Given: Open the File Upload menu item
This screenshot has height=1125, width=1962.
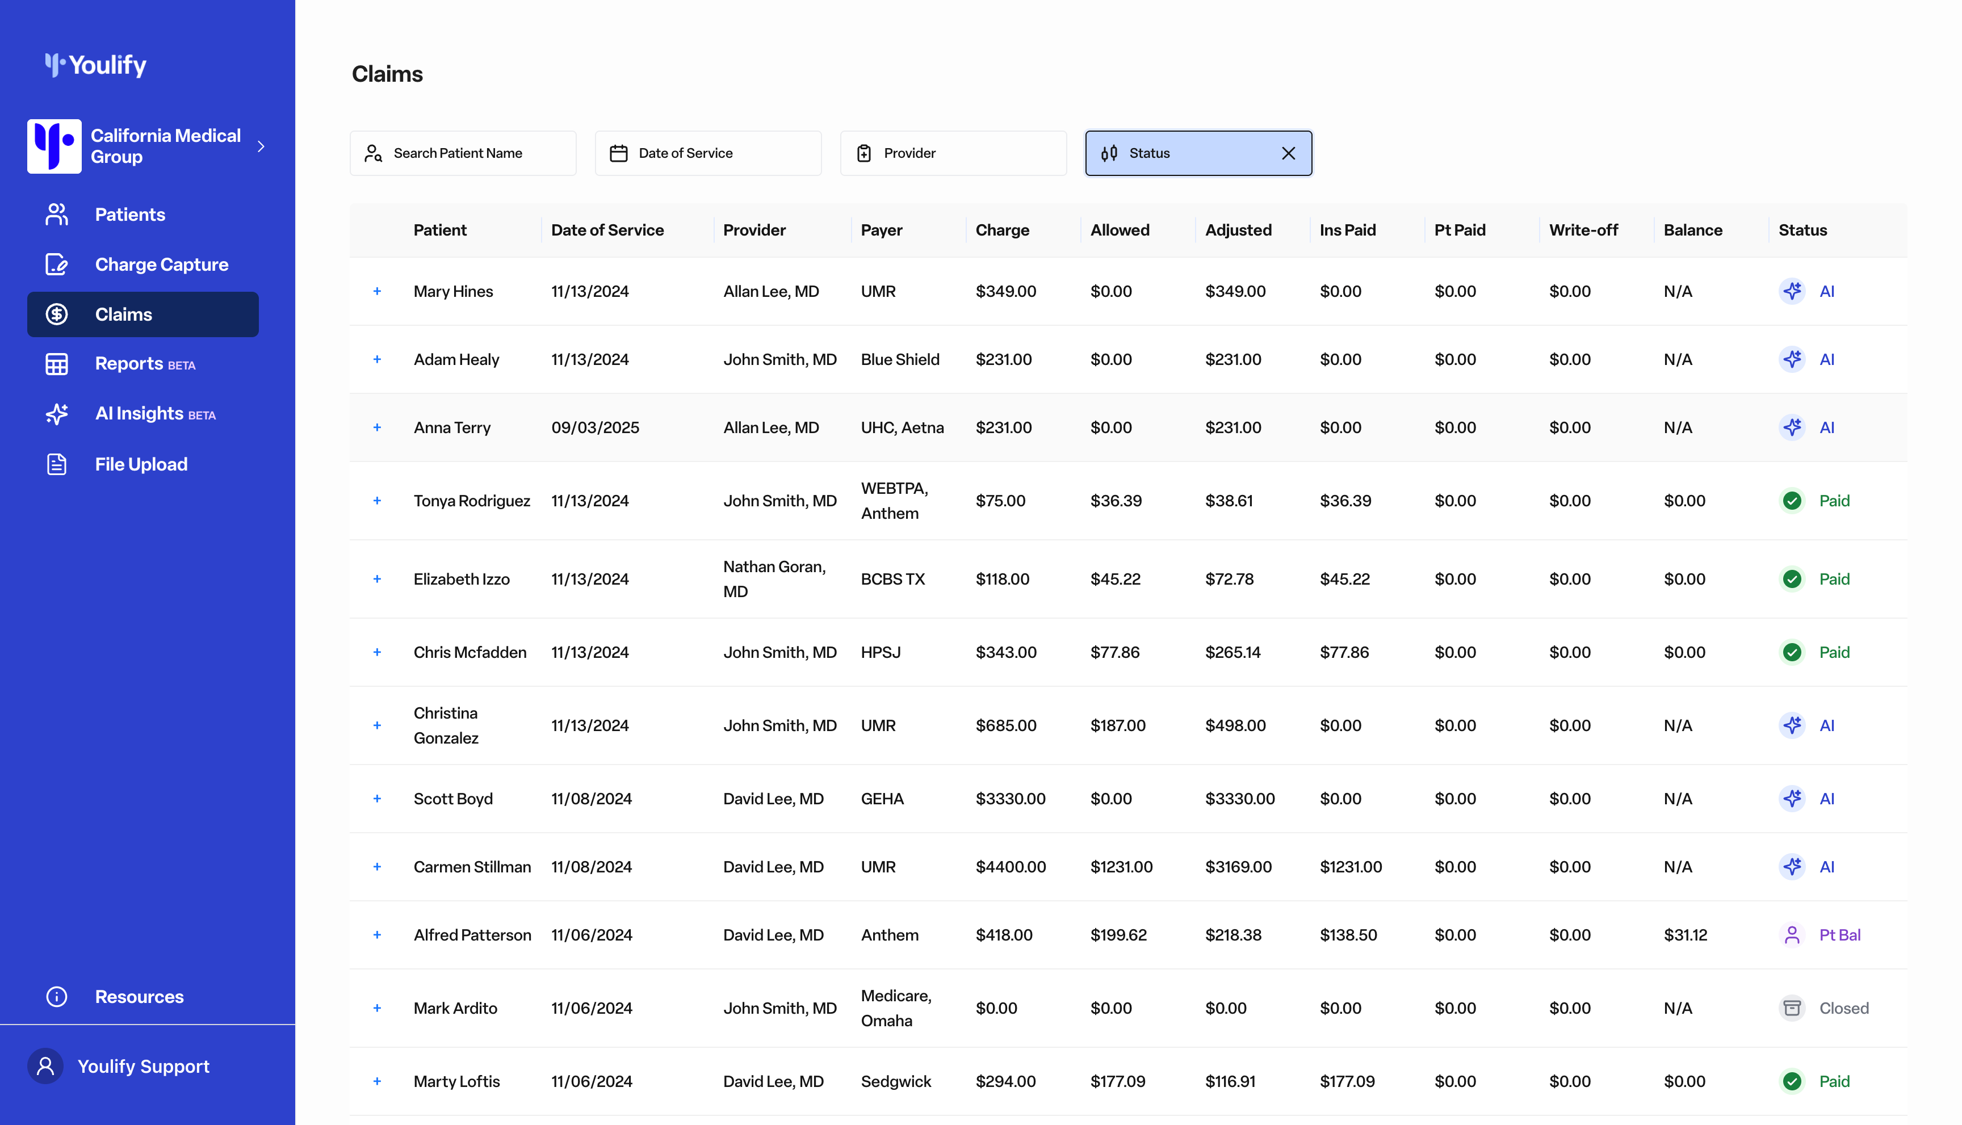Looking at the screenshot, I should [x=141, y=464].
